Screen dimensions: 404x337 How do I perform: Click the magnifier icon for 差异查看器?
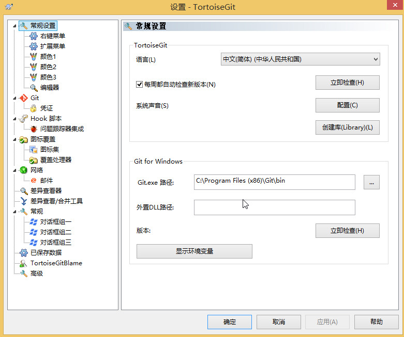(24, 191)
